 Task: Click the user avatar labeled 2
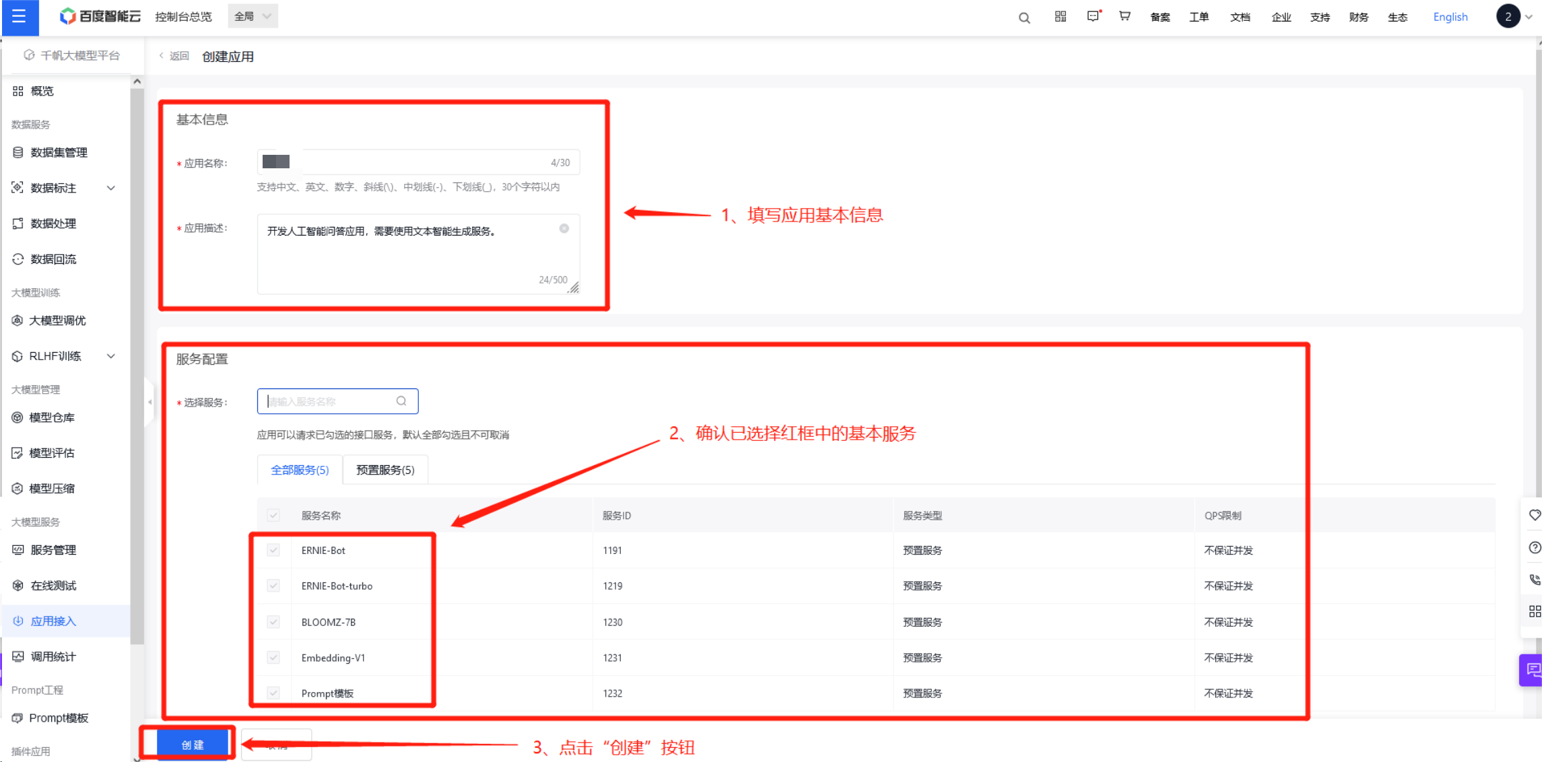click(x=1508, y=16)
